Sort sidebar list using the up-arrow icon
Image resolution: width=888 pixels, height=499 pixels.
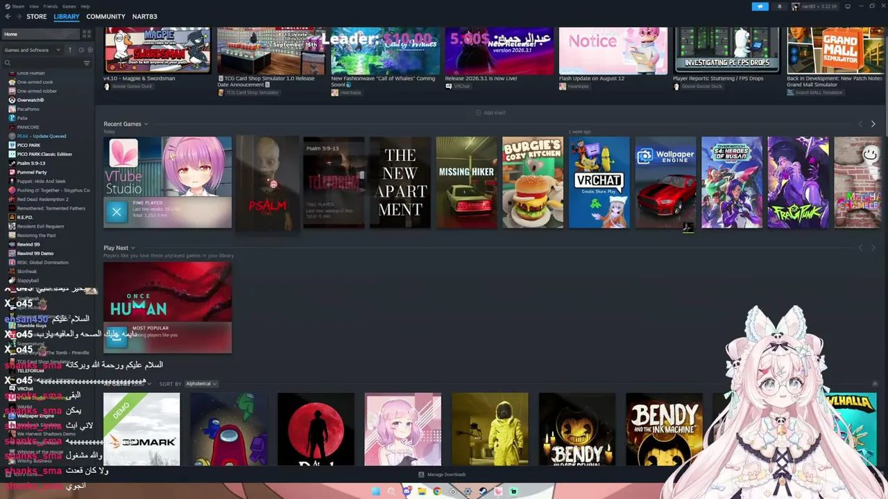(69, 50)
